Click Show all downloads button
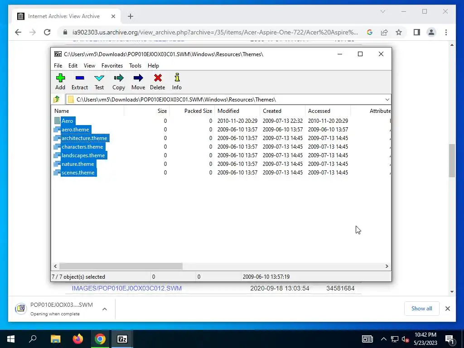Screen dimensions: 464x348 (422, 308)
